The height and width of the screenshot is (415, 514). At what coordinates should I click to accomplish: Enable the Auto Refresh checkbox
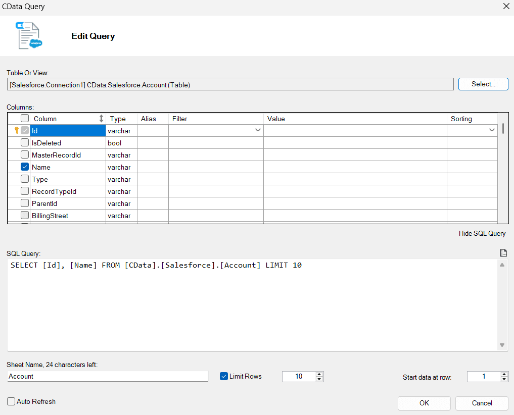pyautogui.click(x=11, y=402)
